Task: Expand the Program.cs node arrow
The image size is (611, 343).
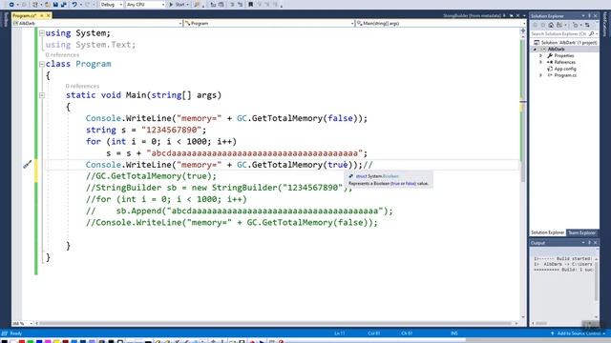Action: [541, 75]
